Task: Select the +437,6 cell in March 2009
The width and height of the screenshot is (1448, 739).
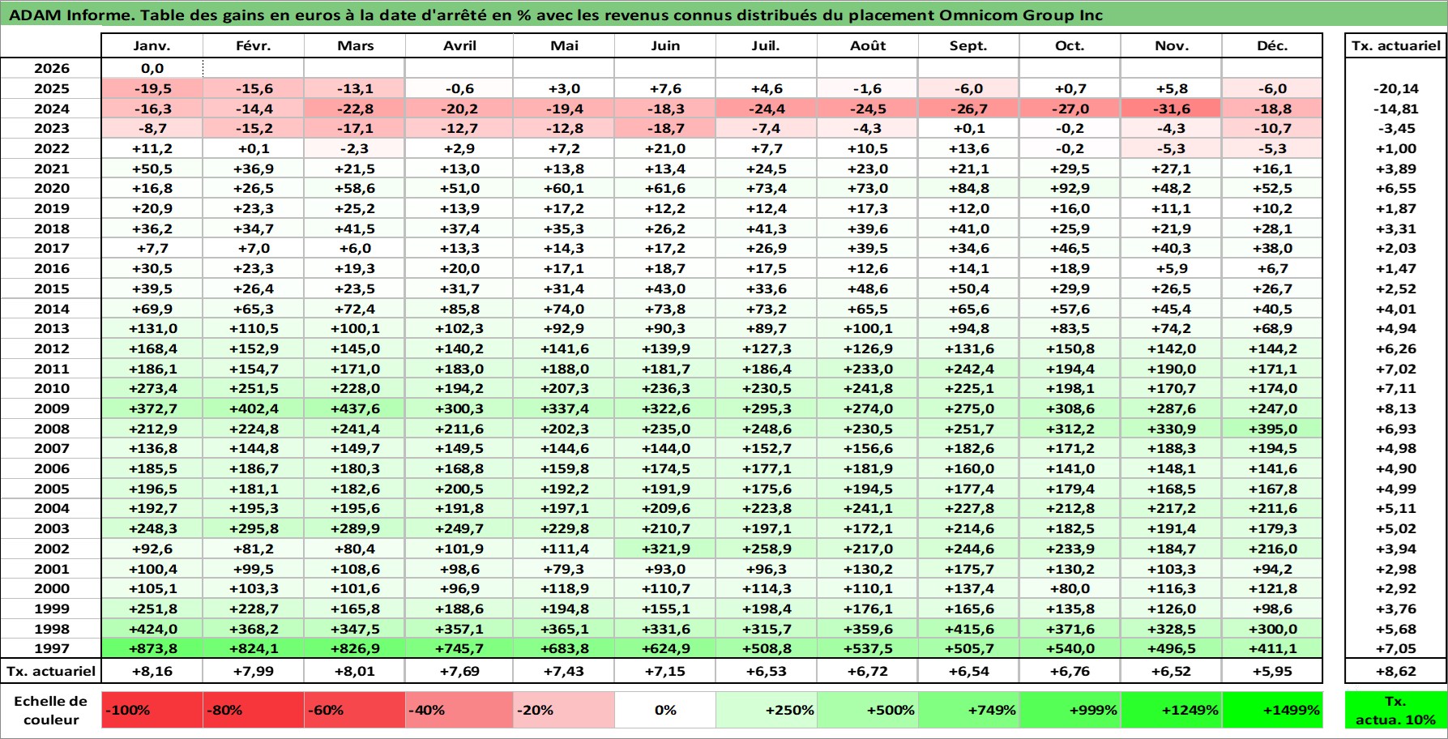Action: (355, 408)
